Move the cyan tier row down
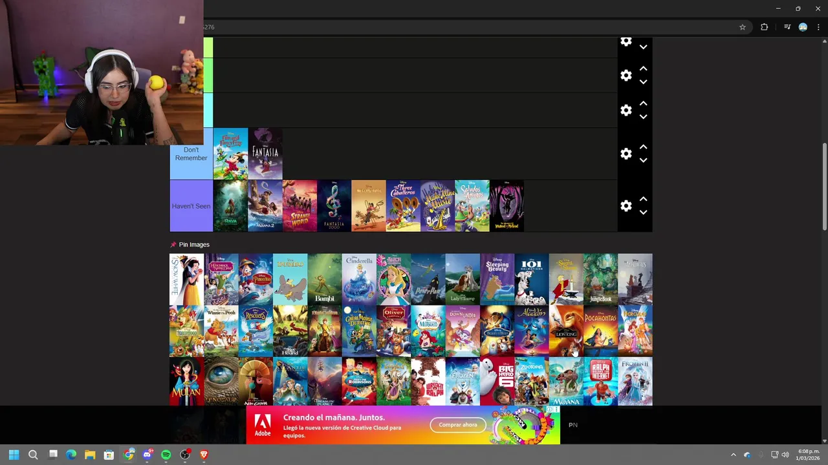828x465 pixels. click(x=643, y=117)
